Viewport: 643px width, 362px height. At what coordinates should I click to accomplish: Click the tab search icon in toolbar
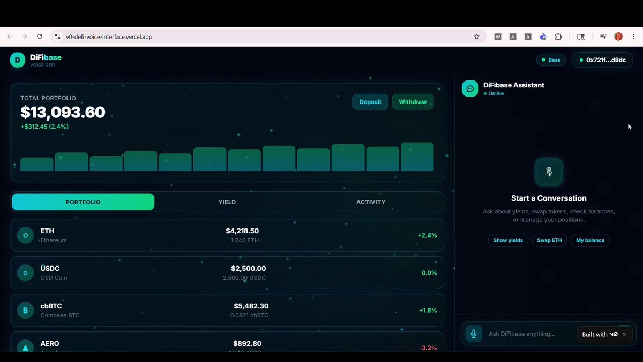click(x=580, y=36)
